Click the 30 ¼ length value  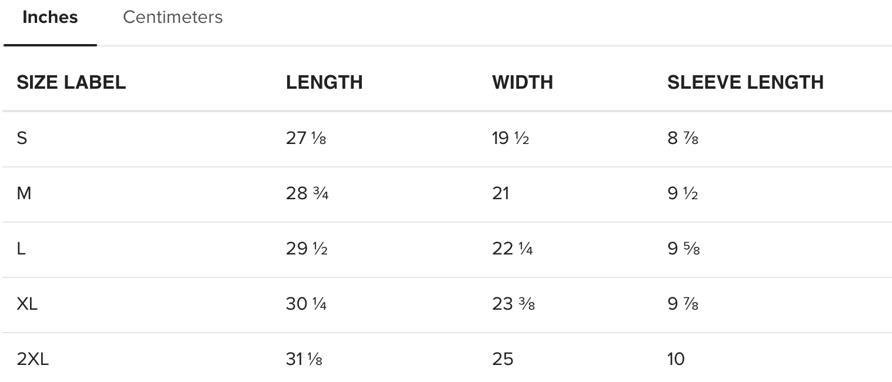point(306,304)
